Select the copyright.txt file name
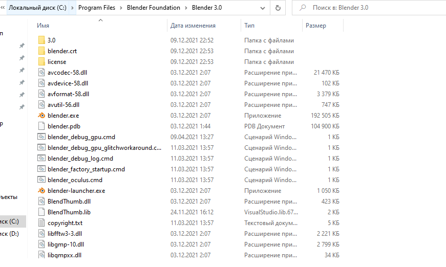Viewport: 446px width, 267px height. [x=65, y=223]
